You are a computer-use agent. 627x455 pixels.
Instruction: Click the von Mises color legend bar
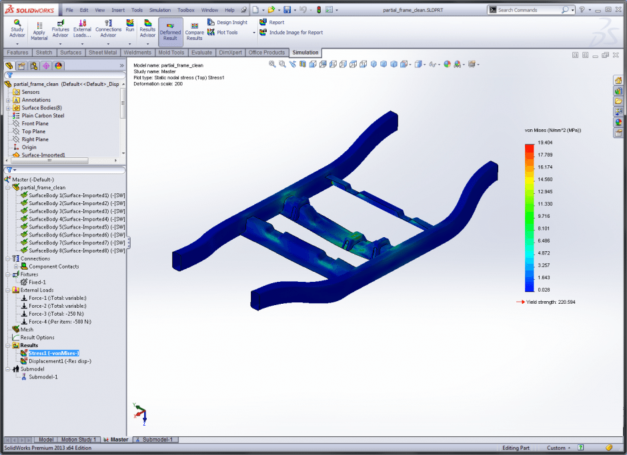click(x=530, y=217)
